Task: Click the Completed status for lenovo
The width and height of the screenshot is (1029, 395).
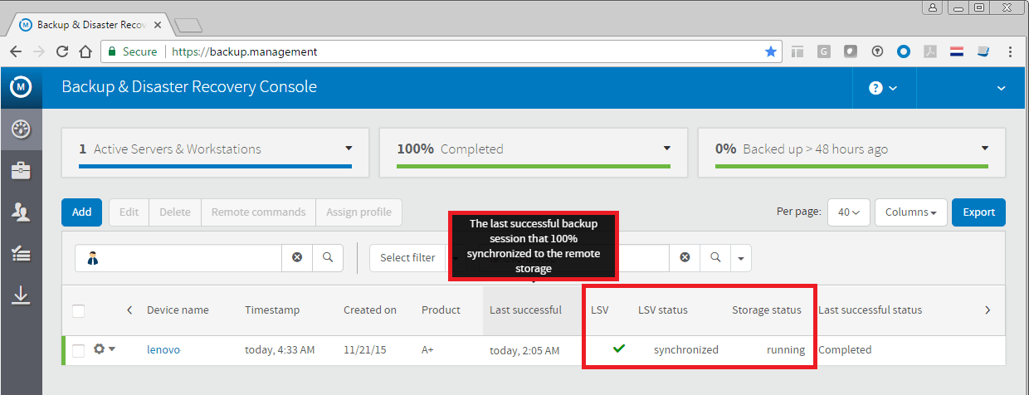Action: click(x=845, y=349)
